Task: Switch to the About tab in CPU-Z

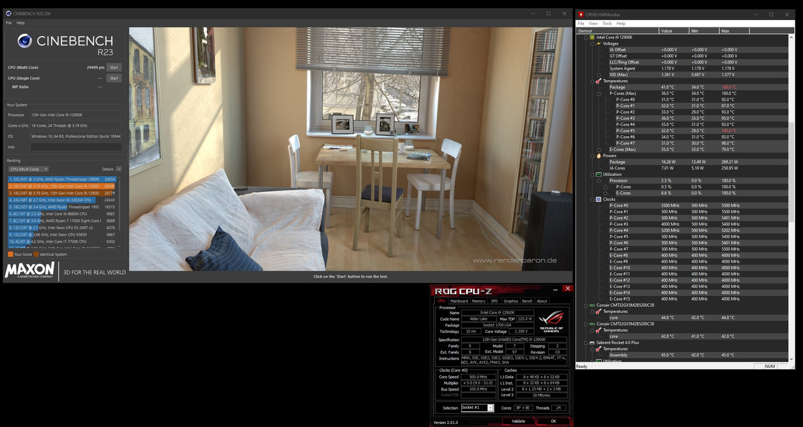Action: (541, 301)
